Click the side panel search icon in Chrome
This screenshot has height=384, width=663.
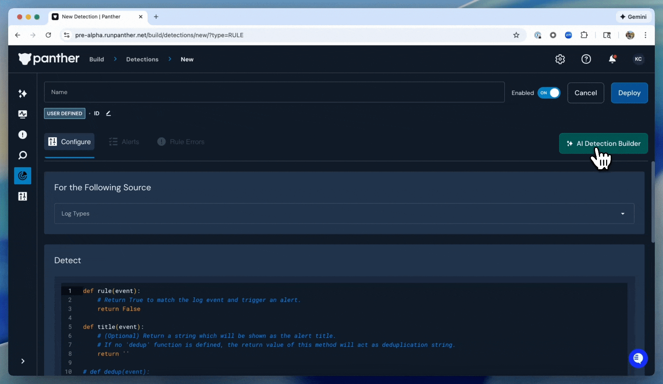pyautogui.click(x=607, y=35)
